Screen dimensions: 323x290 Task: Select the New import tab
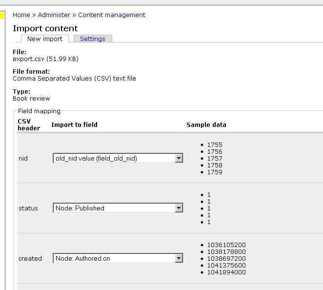(45, 39)
